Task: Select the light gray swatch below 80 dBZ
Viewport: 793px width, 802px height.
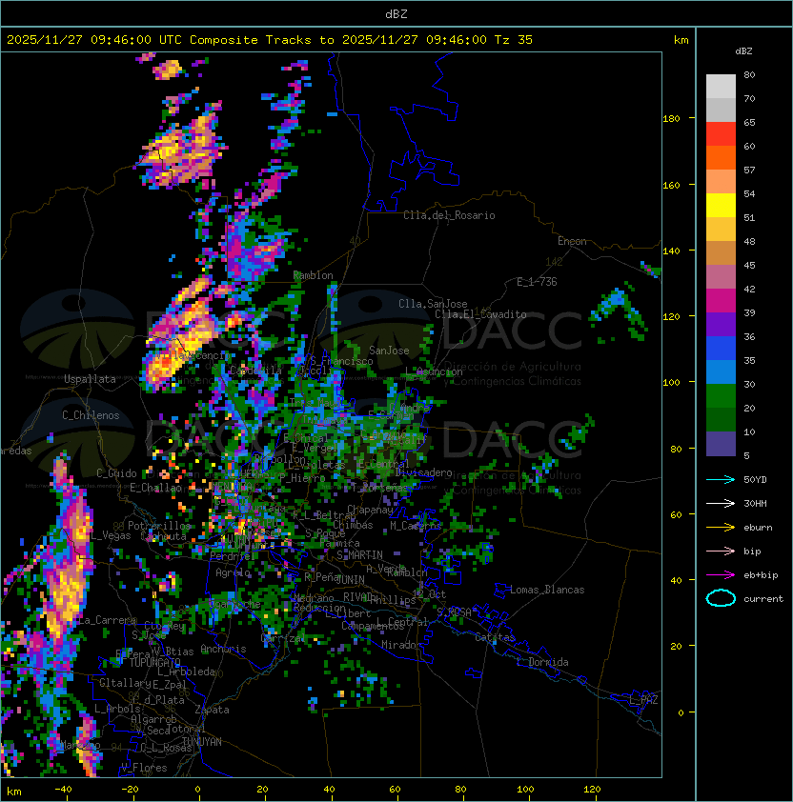Action: point(721,87)
